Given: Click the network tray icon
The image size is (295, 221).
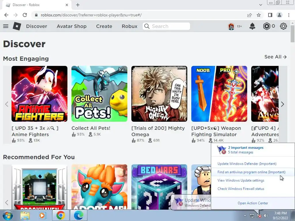Looking at the screenshot, I should pyautogui.click(x=252, y=216).
